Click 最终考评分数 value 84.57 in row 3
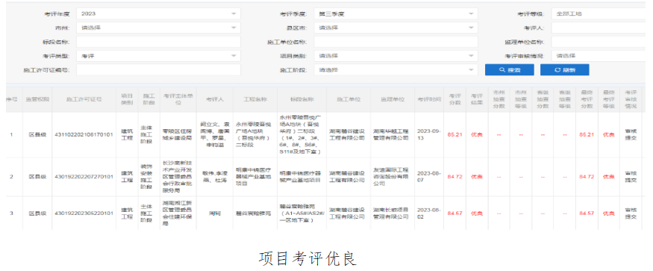Image resolution: width=653 pixels, height=271 pixels. click(x=587, y=214)
